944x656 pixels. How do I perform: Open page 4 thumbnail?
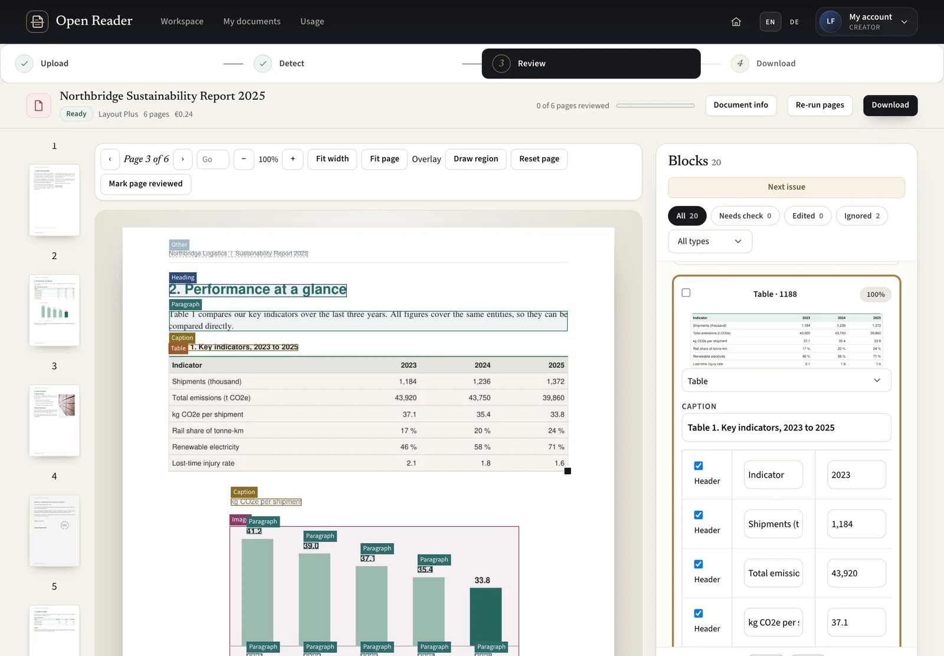pyautogui.click(x=54, y=531)
